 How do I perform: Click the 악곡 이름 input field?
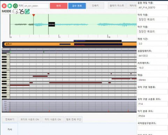coord(153,20)
